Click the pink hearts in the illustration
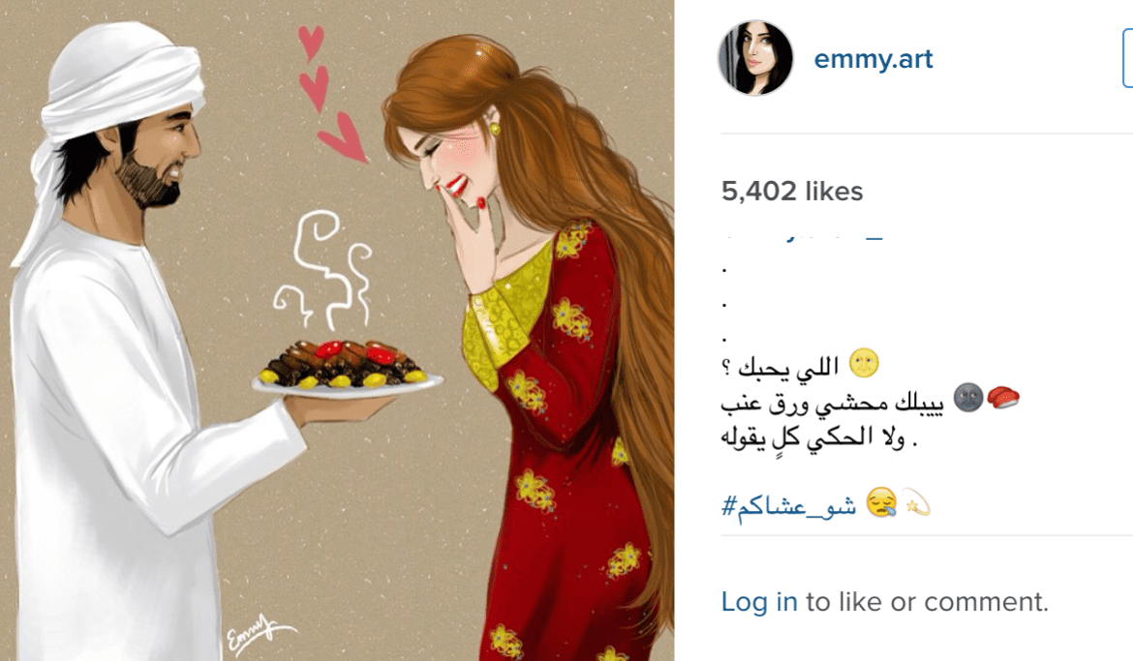 point(329,94)
